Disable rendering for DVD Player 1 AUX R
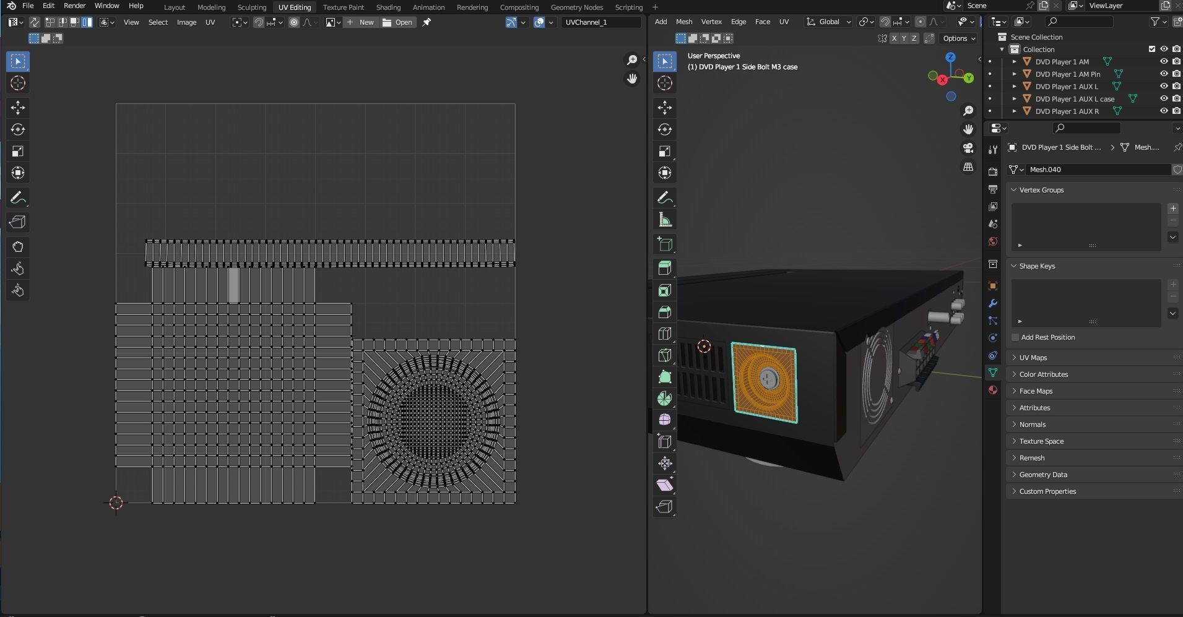 pos(1176,111)
